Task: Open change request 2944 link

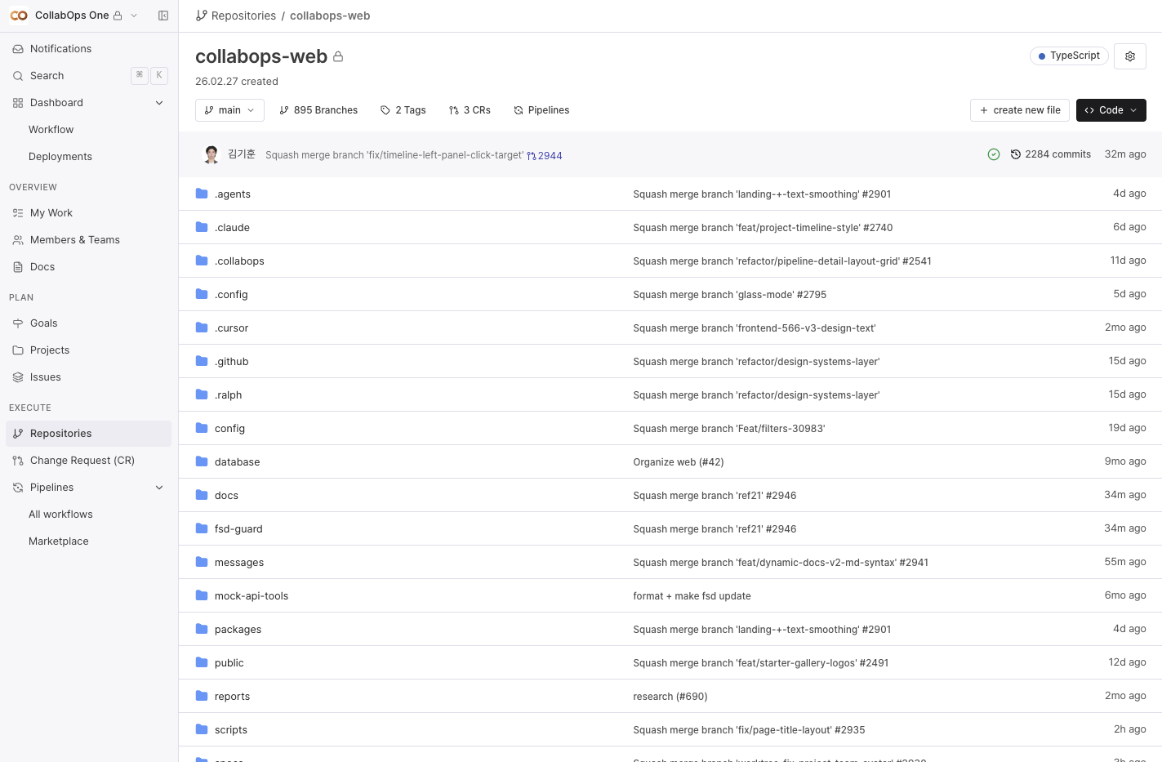Action: 545,156
